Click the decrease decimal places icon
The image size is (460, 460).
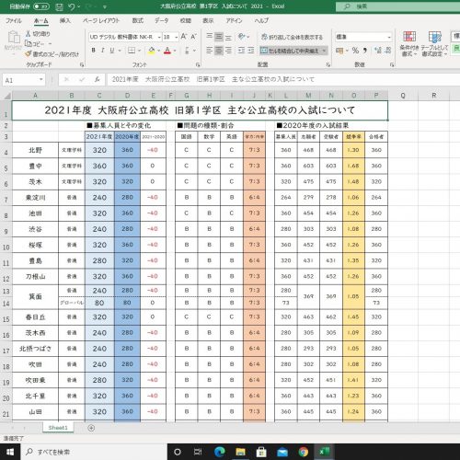pyautogui.click(x=388, y=51)
